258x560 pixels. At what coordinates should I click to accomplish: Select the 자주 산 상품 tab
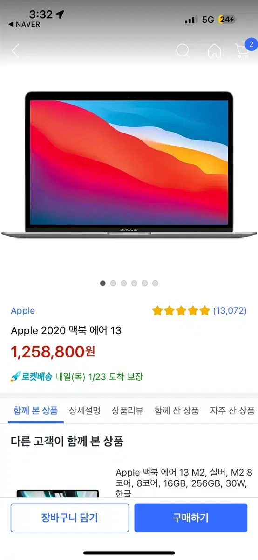pyautogui.click(x=232, y=411)
